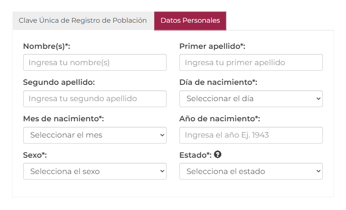Click the help icon next to Estado
The width and height of the screenshot is (346, 210).
click(217, 154)
